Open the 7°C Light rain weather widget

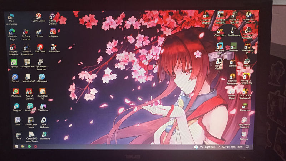click(204, 147)
